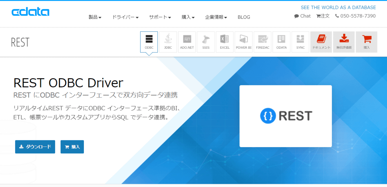387x187 pixels.
Task: Select the SSIS component icon
Action: pos(206,42)
